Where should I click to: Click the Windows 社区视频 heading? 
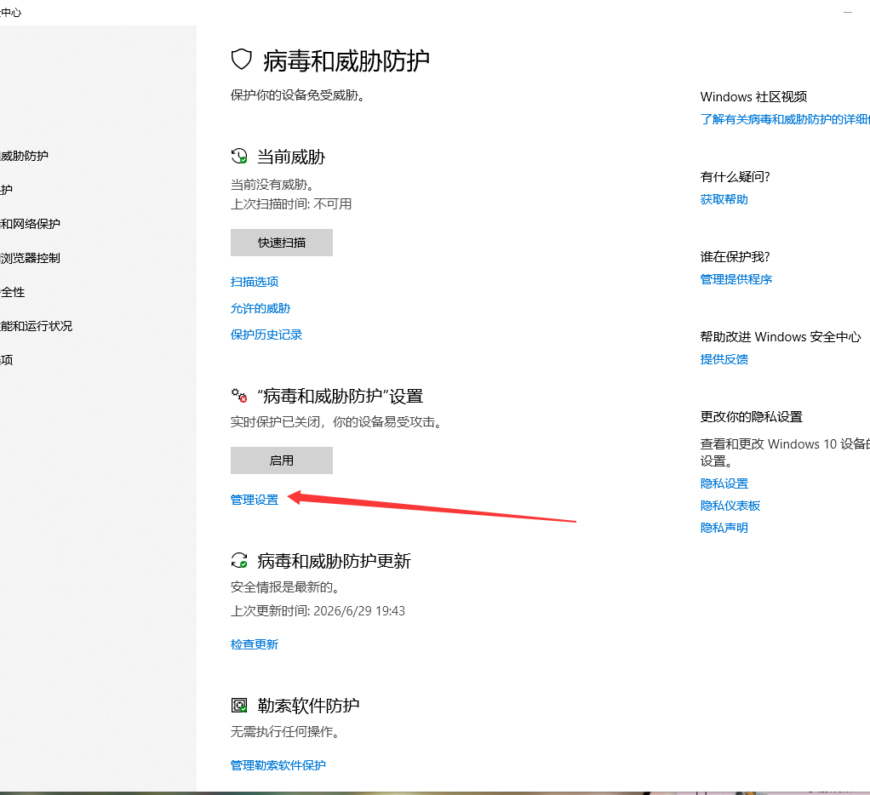point(753,97)
